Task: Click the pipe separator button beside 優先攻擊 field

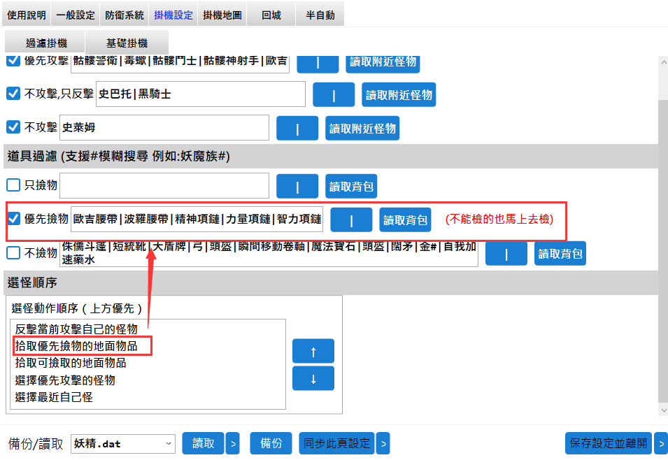Action: pos(318,62)
